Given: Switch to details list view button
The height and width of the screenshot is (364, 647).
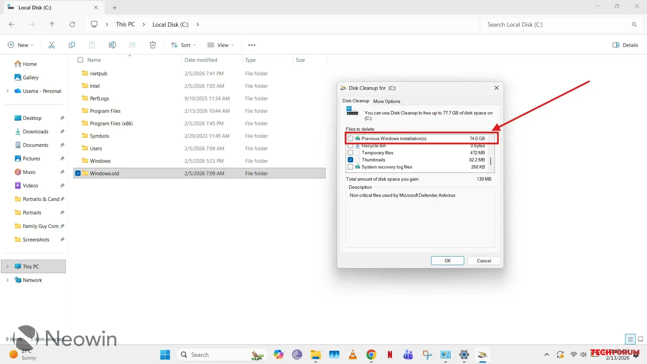Looking at the screenshot, I should [630, 339].
